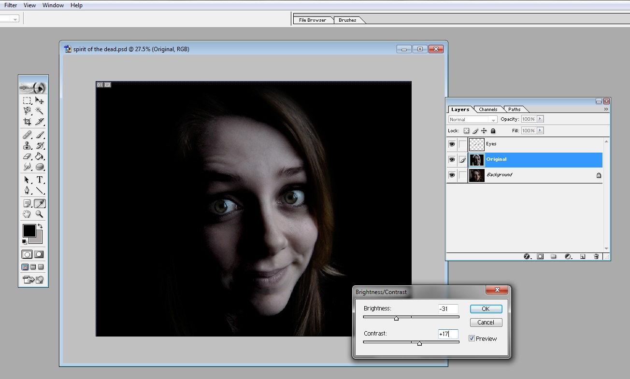Select the Rectangular Marquee tool
The width and height of the screenshot is (630, 379).
[27, 101]
